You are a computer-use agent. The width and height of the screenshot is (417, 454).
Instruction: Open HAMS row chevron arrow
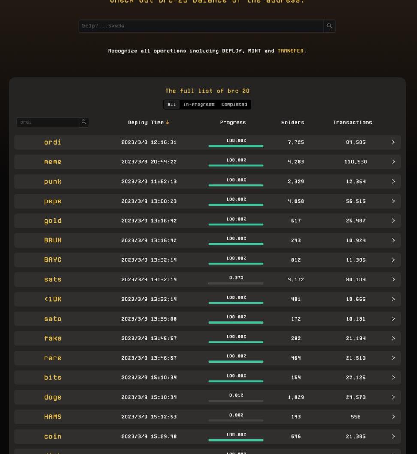click(393, 417)
